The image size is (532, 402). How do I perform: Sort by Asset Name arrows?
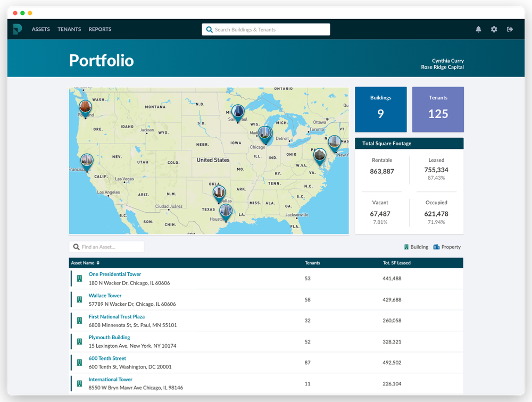pyautogui.click(x=98, y=263)
